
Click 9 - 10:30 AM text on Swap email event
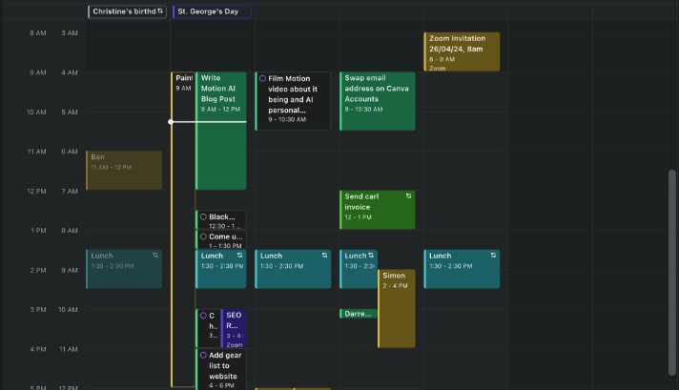click(x=363, y=109)
